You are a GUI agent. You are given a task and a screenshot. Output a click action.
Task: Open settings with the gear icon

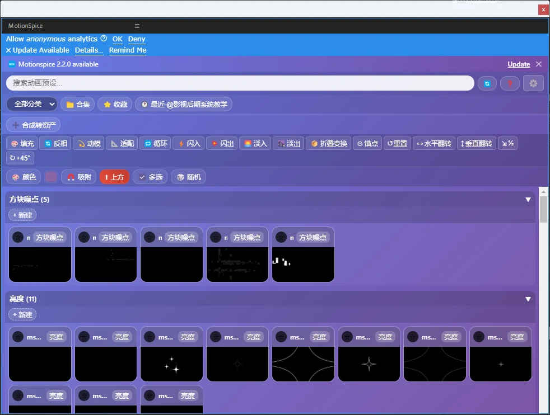pyautogui.click(x=533, y=83)
